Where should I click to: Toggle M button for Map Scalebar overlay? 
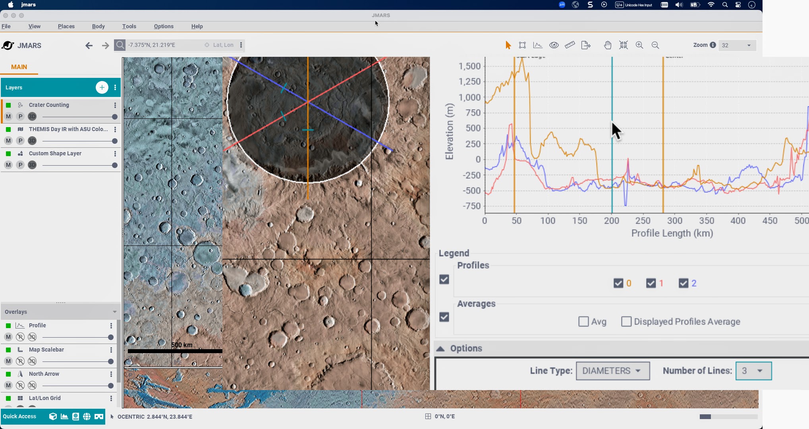pos(8,361)
